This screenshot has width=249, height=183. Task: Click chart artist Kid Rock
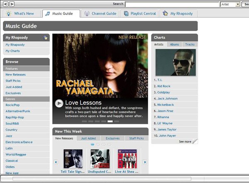pos(164,86)
